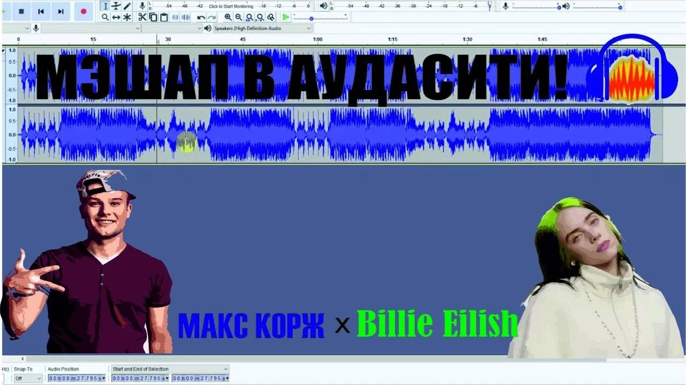Zoom in on the waveform
This screenshot has width=686, height=385.
click(228, 17)
